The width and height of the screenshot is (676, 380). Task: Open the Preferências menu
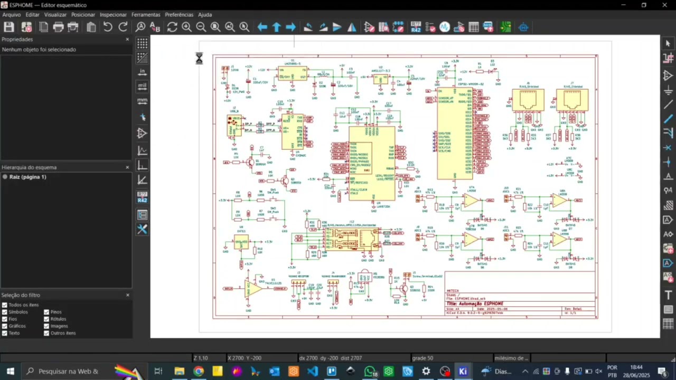179,15
